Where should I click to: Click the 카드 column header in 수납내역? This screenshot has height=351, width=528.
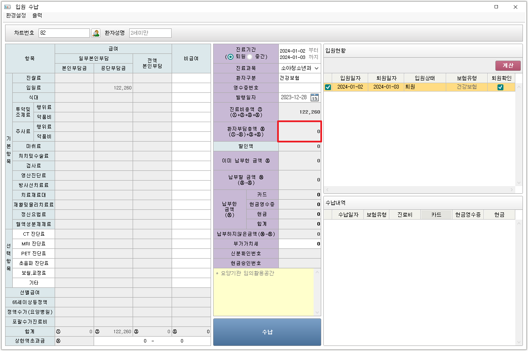click(436, 215)
